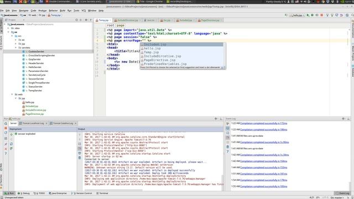Collapse the src folder
The image size is (354, 199).
point(12,36)
